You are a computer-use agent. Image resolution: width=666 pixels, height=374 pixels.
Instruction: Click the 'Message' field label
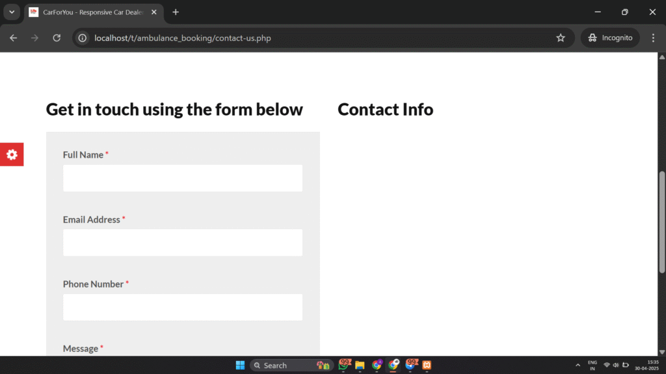click(x=81, y=349)
